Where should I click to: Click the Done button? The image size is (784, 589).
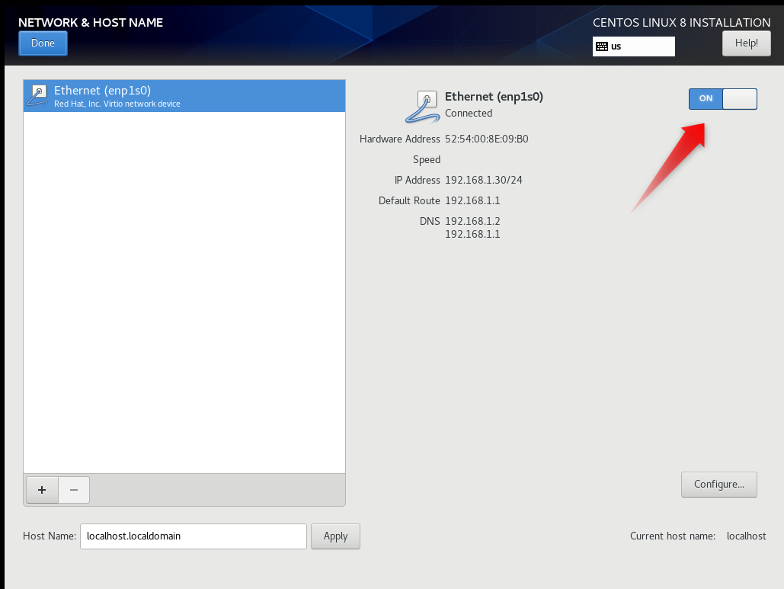coord(43,43)
